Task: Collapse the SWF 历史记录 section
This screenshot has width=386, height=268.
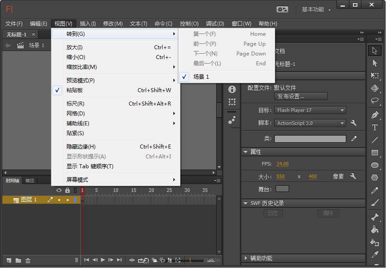Action: coord(246,203)
